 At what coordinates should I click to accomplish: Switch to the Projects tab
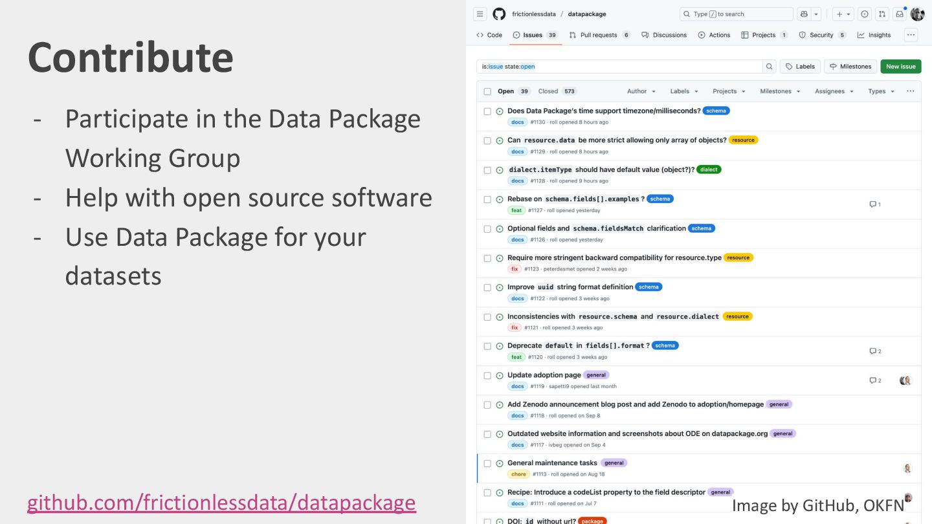coord(764,35)
